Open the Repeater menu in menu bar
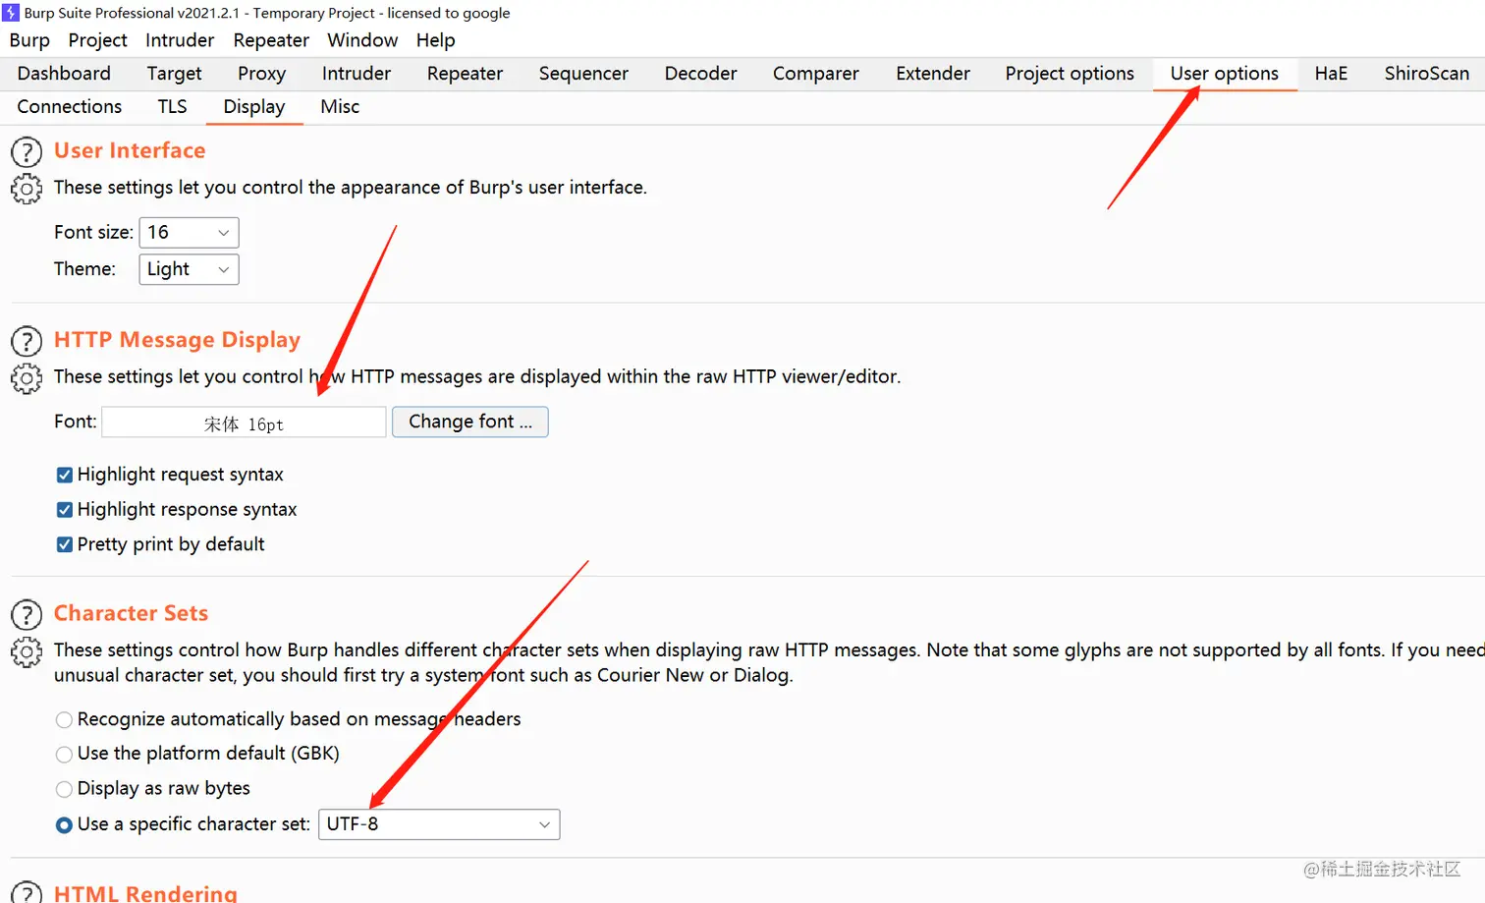Viewport: 1485px width, 903px height. 271,40
